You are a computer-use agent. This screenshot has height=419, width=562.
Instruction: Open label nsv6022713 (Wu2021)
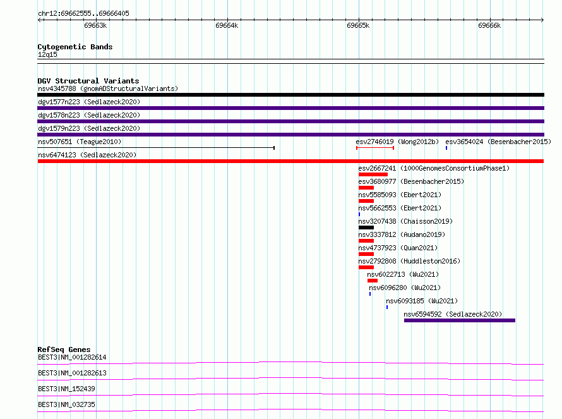click(x=403, y=274)
